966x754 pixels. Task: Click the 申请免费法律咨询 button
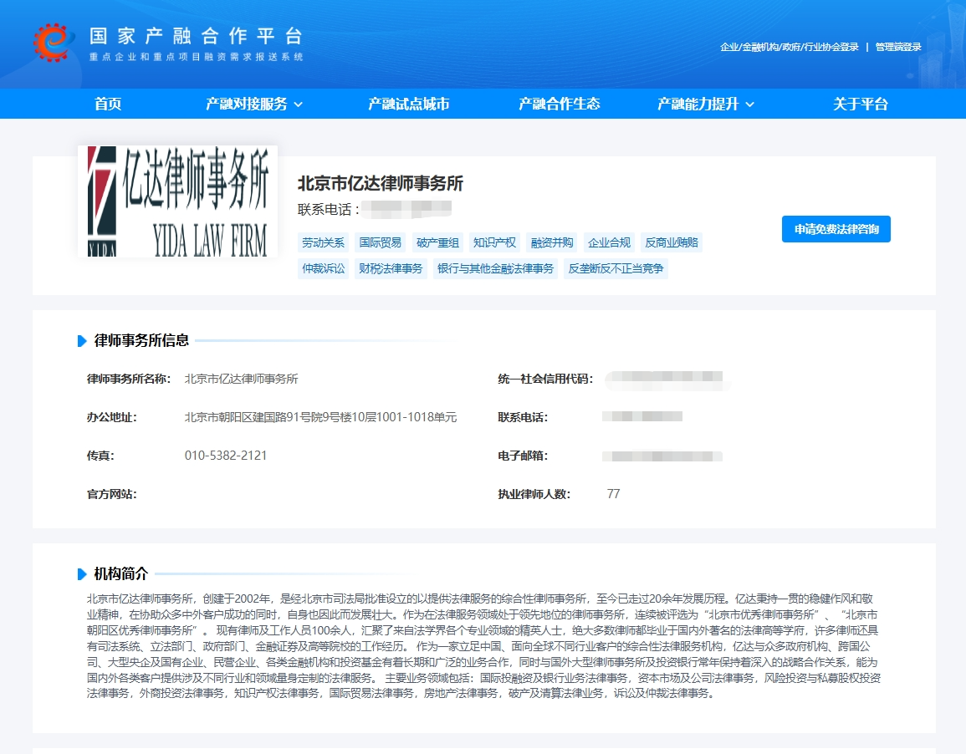click(x=836, y=229)
